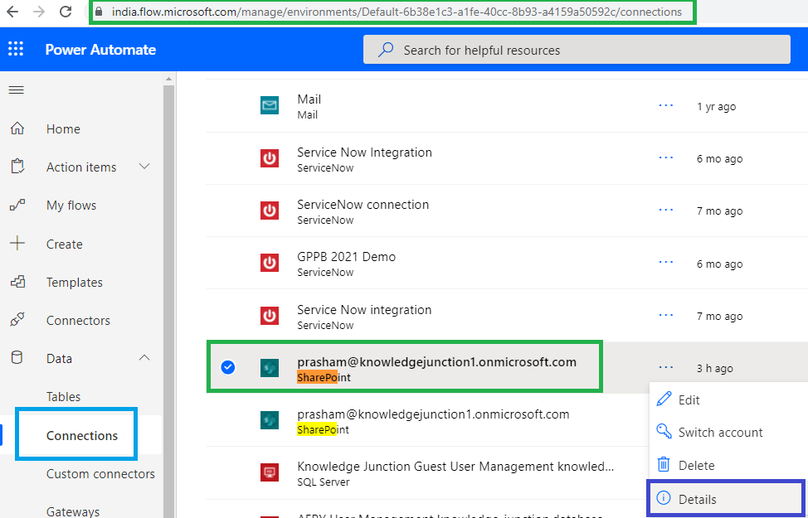Click ServiceNow connection row icon
Viewport: 808px width, 518px height.
click(x=270, y=211)
